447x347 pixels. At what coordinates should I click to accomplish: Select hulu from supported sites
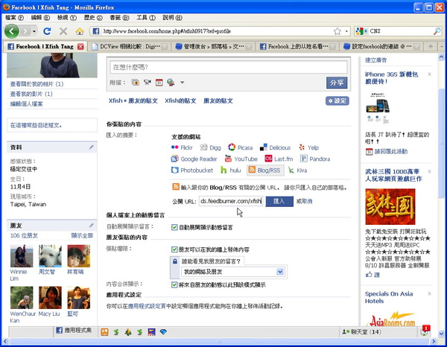pos(231,171)
